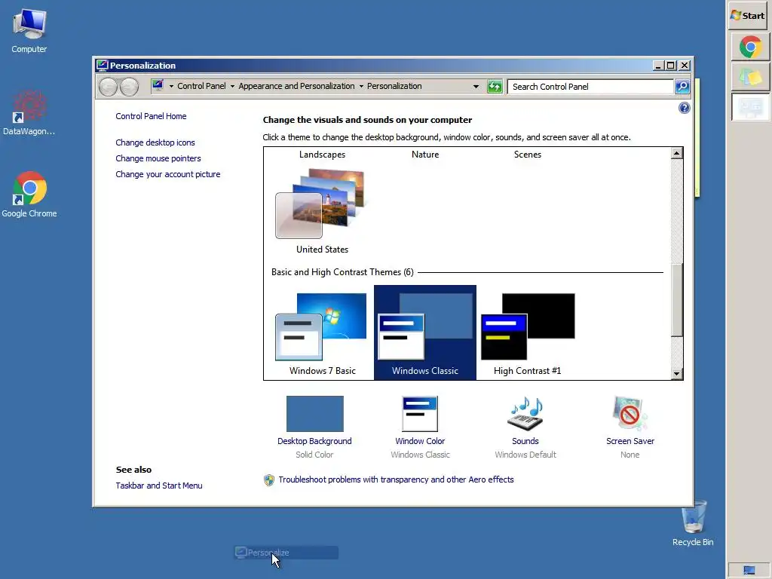The image size is (772, 579).
Task: Click the Sounds keyboard icon
Action: (525, 414)
